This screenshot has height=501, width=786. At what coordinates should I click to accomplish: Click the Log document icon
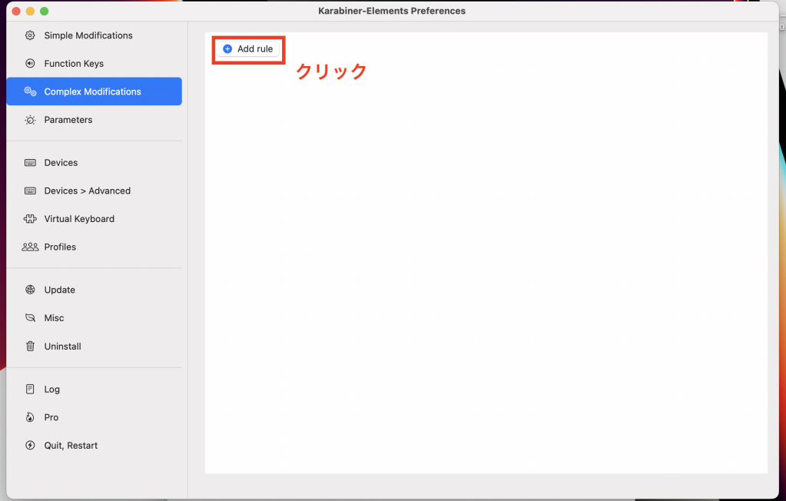[30, 389]
